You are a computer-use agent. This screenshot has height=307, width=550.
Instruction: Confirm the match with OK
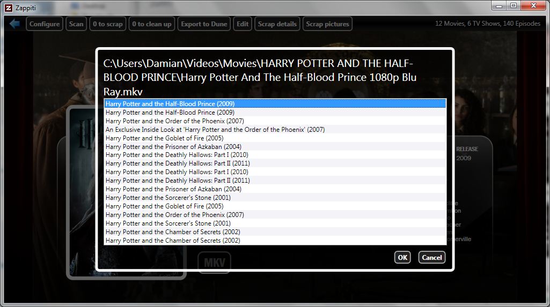[x=402, y=257]
